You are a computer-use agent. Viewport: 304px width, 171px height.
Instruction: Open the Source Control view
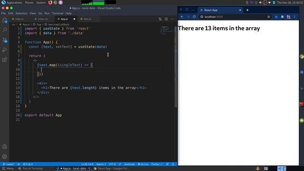[4, 40]
